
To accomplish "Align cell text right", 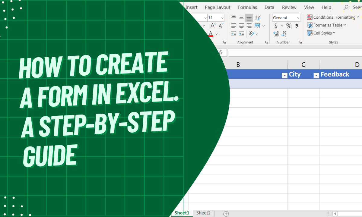I will [249, 26].
